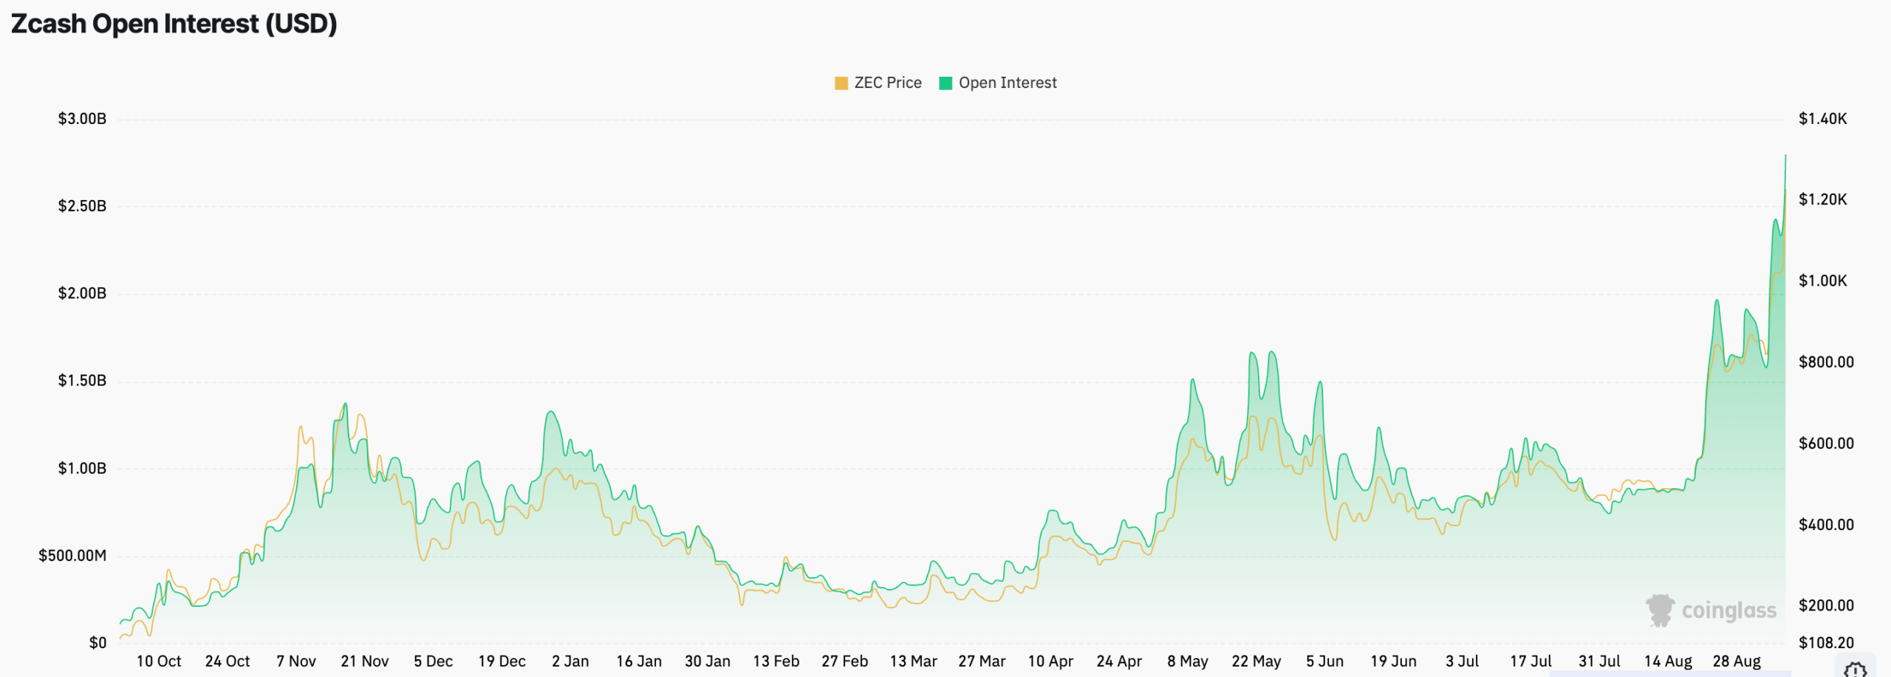Screen dimensions: 1891x677
Task: Click the '$2.50B' left axis label
Action: pos(82,206)
